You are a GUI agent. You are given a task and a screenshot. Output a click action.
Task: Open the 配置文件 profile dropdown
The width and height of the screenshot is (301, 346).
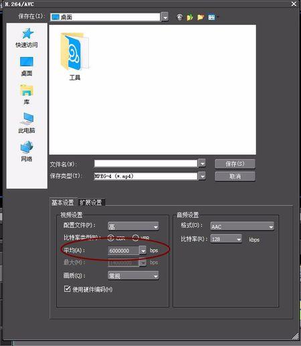pos(133,226)
